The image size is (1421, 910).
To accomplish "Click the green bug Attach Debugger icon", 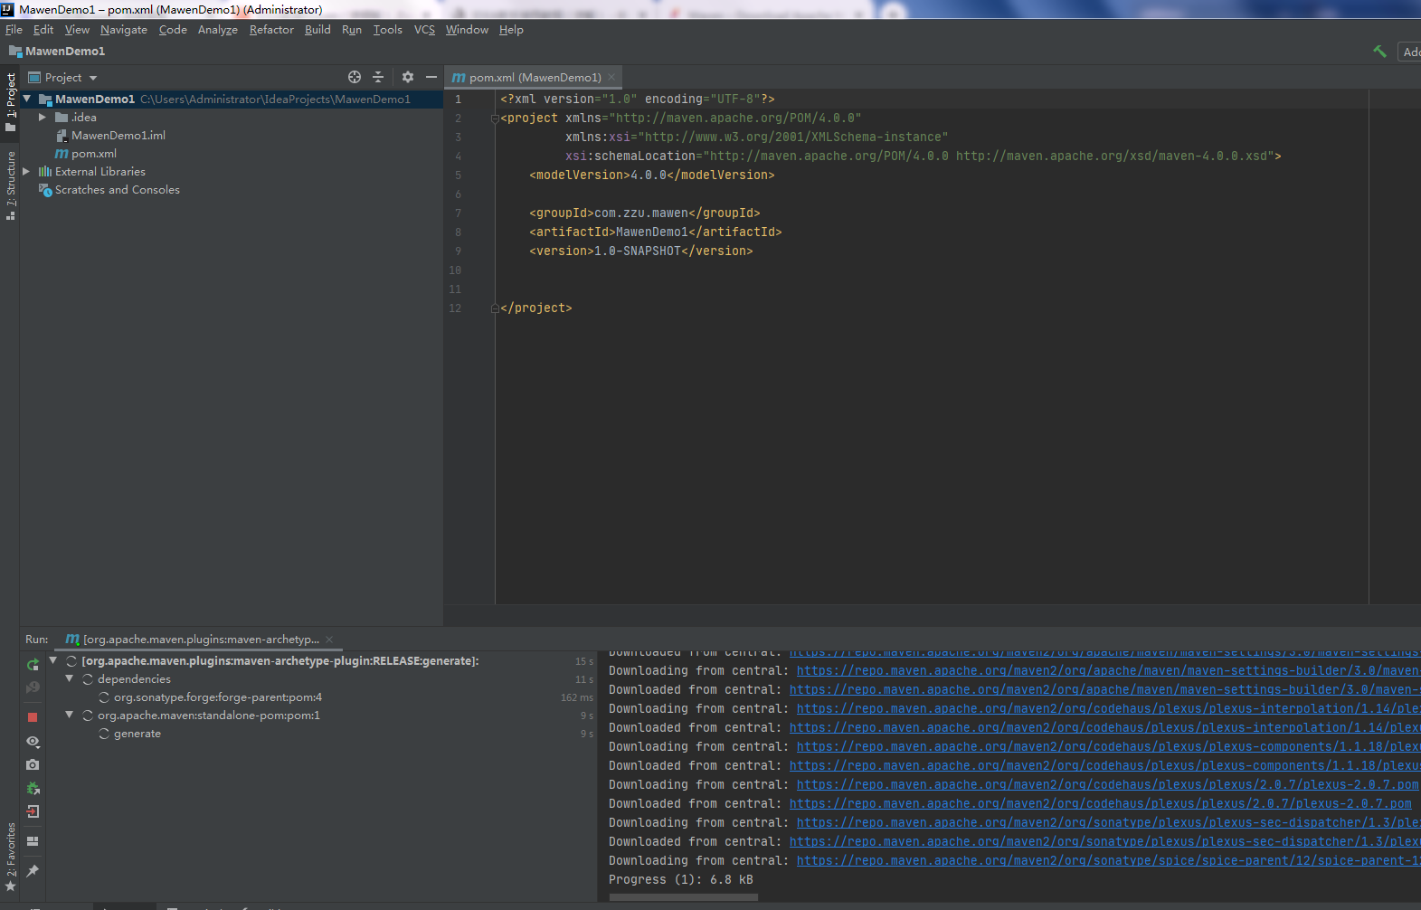I will (33, 788).
